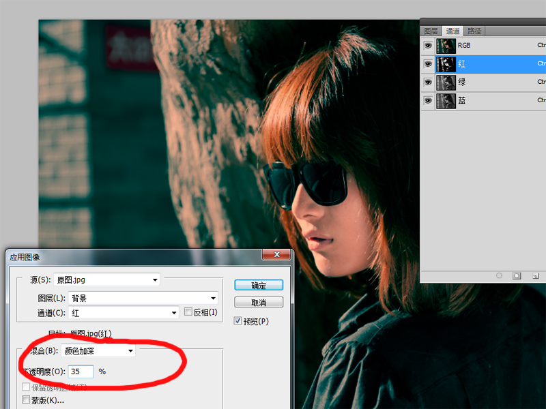Toggle the 蓝 (Blue) channel eye icon

[428, 101]
